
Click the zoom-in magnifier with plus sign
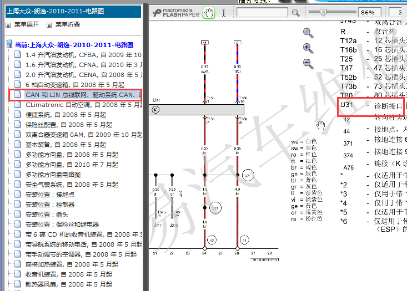pyautogui.click(x=308, y=48)
